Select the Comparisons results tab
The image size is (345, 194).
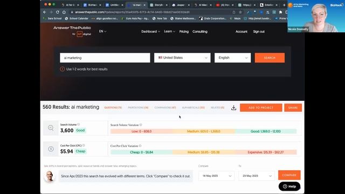(x=165, y=108)
